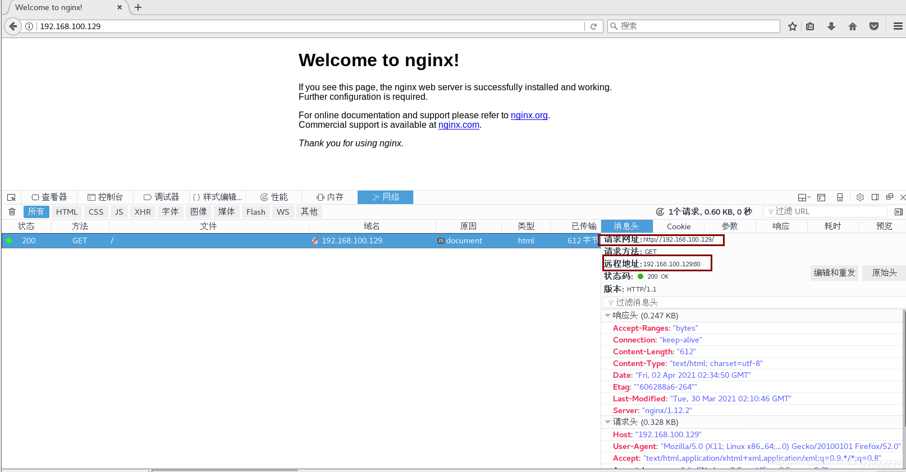Toggle the split console icon
The height and width of the screenshot is (472, 906).
pos(821,197)
